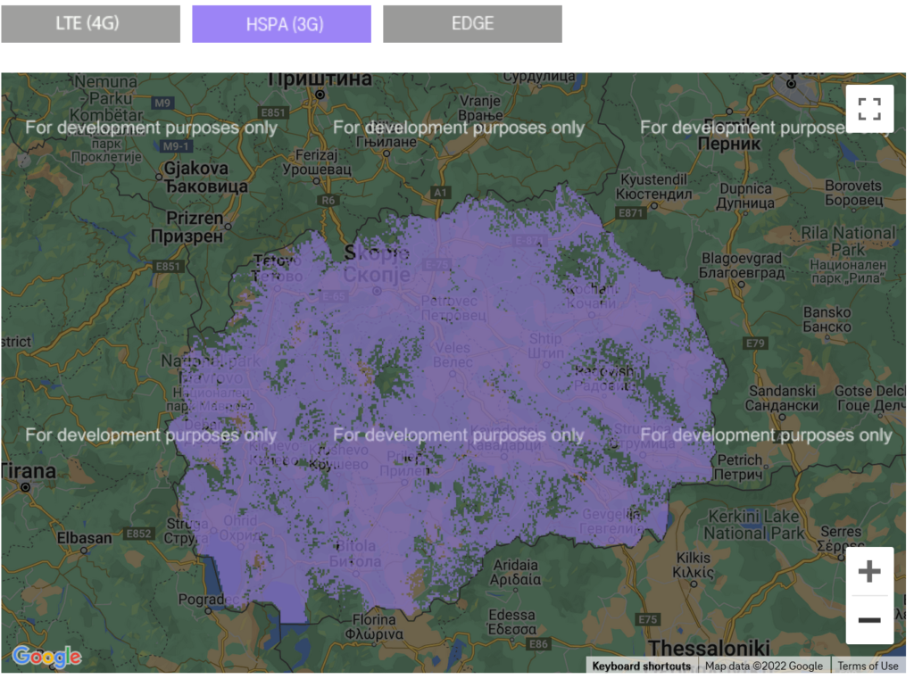
Task: Open Keyboard shortcuts
Action: coord(641,666)
